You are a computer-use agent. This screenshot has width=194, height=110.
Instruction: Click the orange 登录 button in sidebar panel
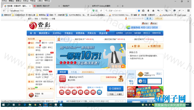point(136,46)
